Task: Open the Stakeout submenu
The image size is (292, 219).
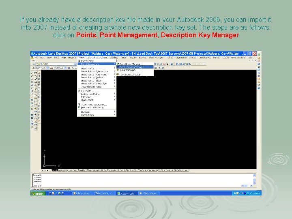Action: (97, 112)
